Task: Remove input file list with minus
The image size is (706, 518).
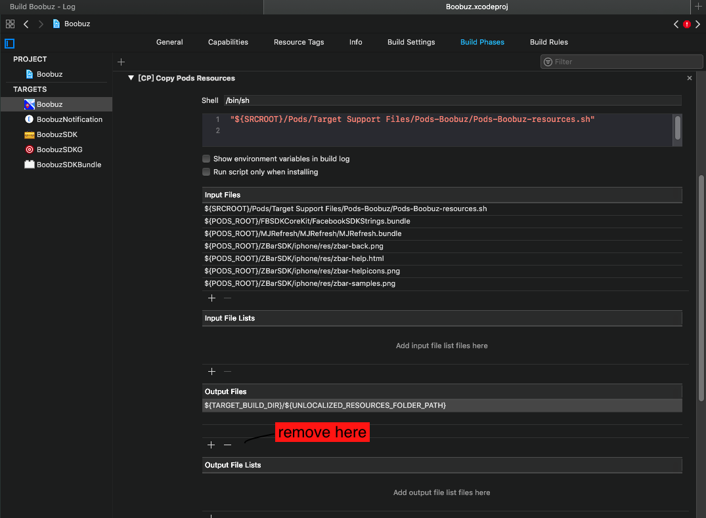Action: click(227, 371)
